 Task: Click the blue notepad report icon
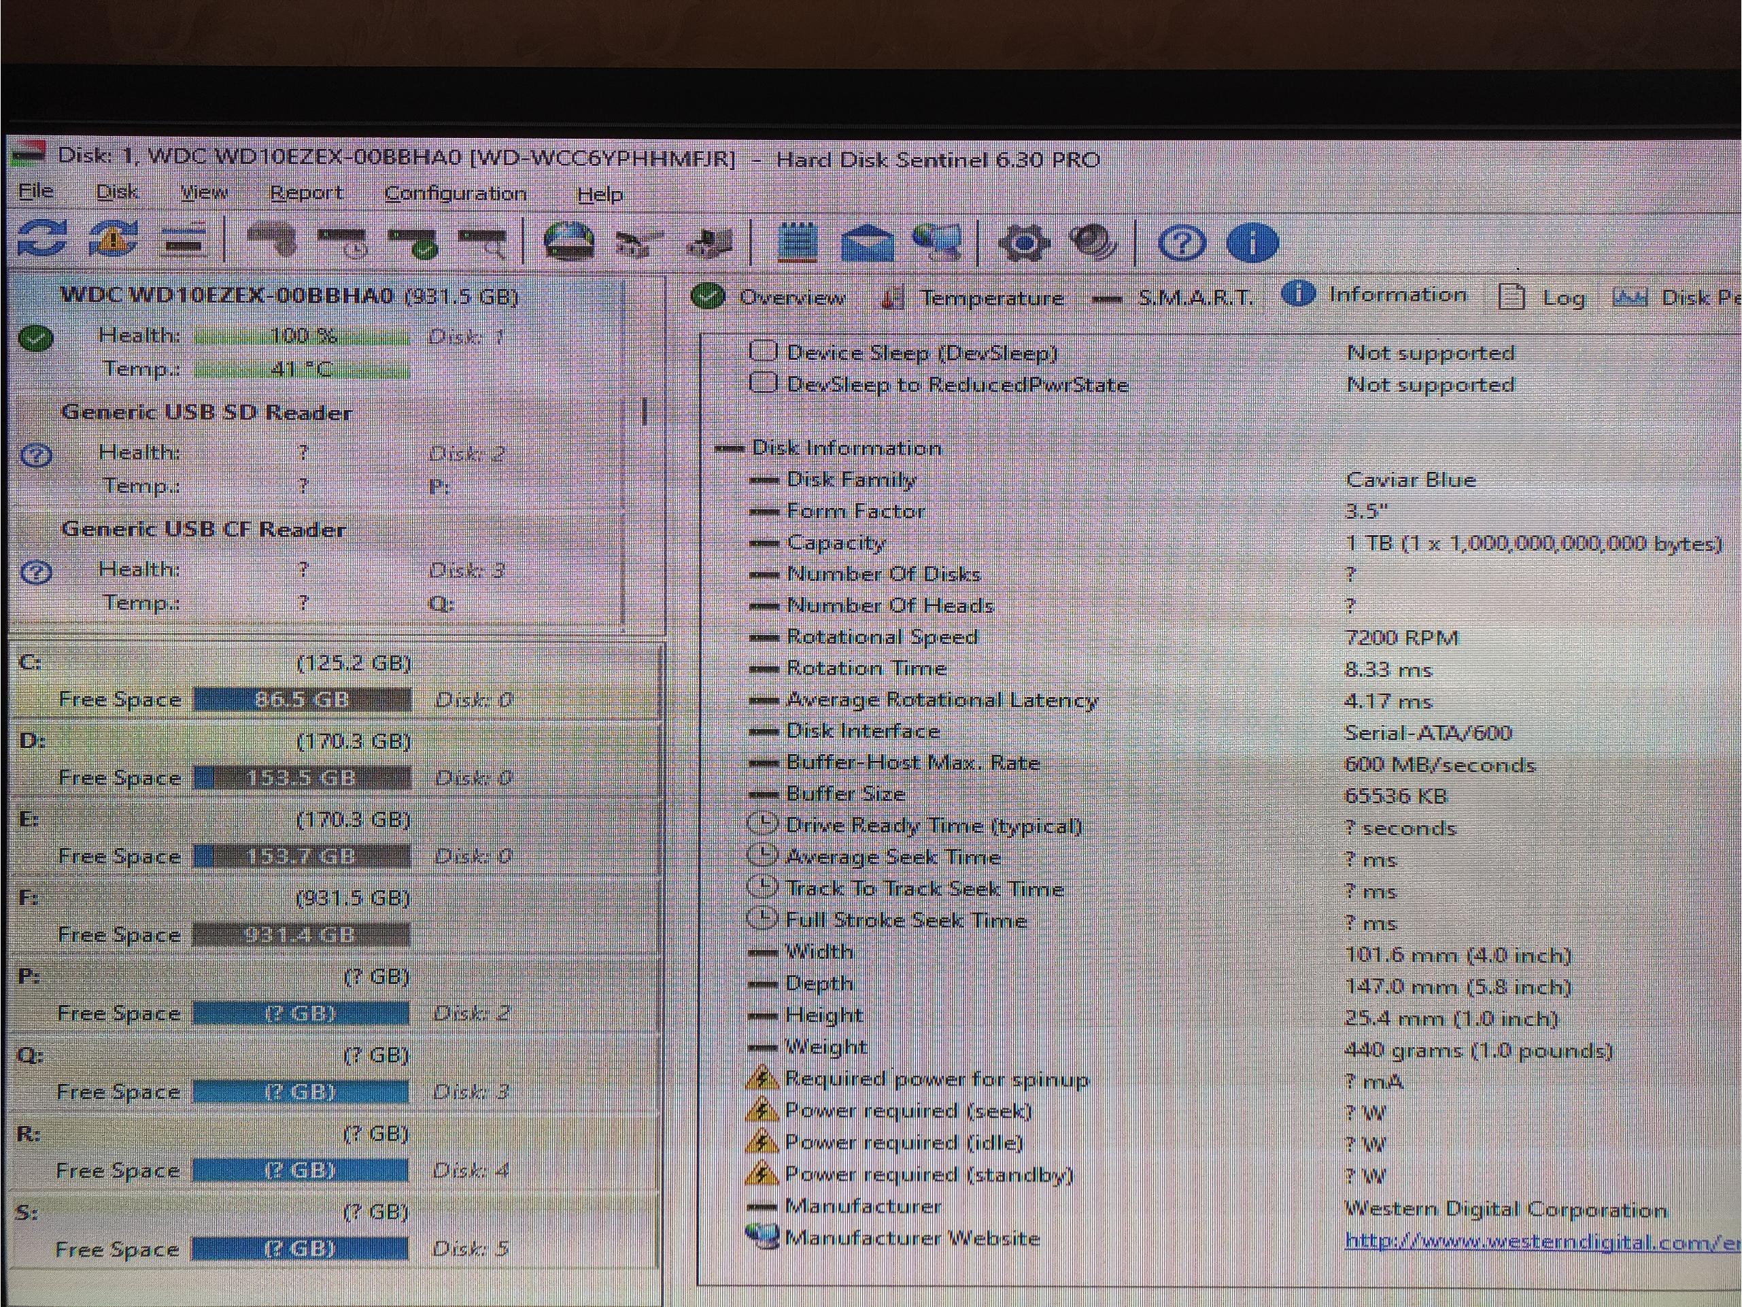tap(797, 242)
